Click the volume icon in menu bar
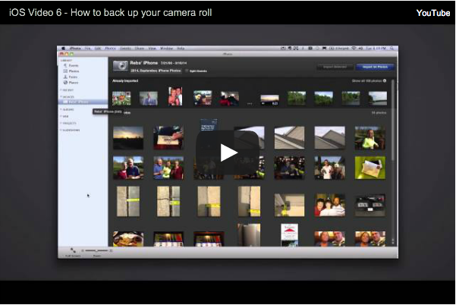 [x=360, y=49]
